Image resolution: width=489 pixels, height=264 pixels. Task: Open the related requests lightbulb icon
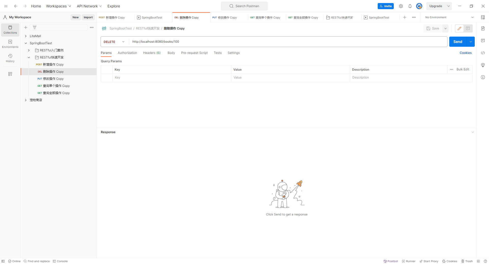[x=483, y=65]
